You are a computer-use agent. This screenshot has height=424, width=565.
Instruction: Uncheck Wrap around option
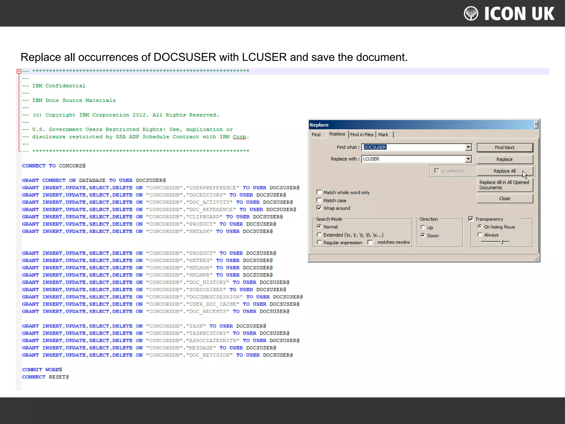(319, 208)
